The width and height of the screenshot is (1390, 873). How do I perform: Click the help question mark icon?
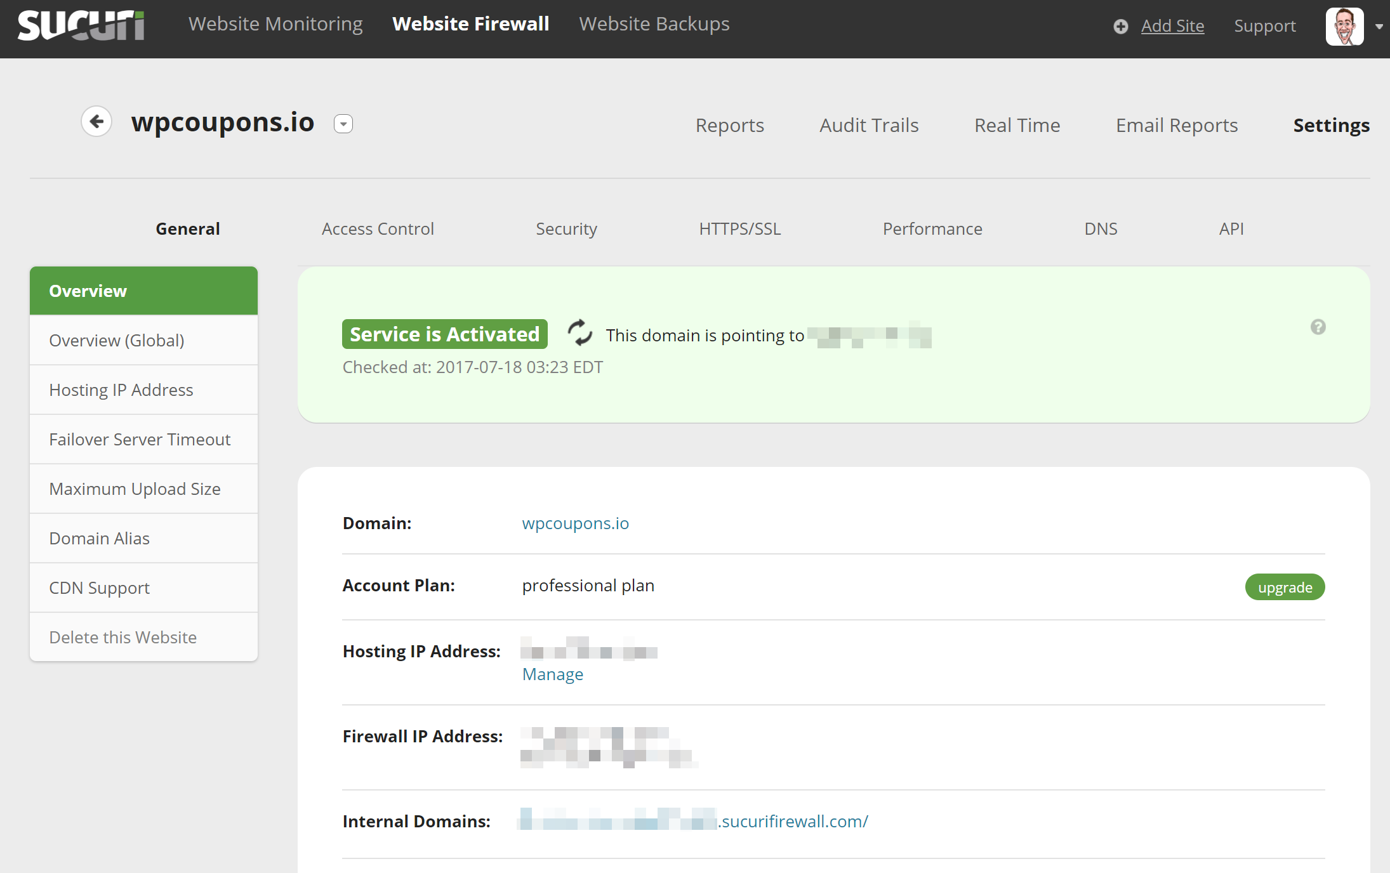(1320, 328)
